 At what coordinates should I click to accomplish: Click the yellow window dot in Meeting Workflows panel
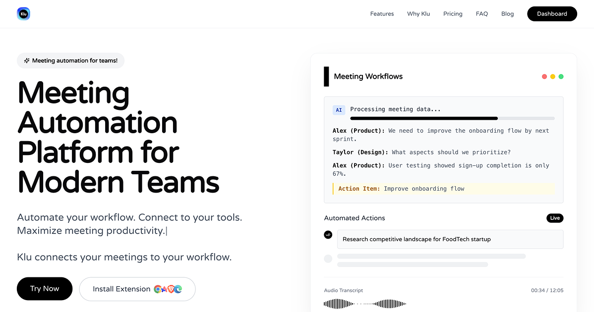552,76
